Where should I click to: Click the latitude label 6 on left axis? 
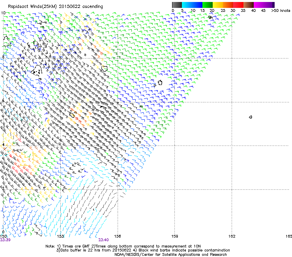(x=3, y=101)
